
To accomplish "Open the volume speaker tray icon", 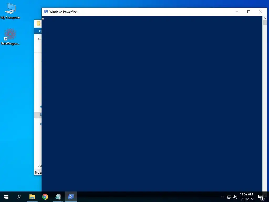I will click(x=235, y=197).
